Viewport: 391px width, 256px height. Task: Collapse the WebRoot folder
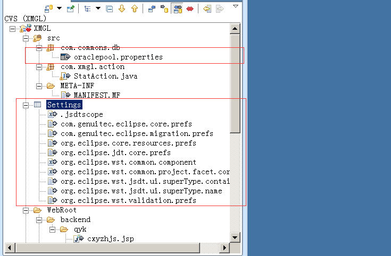[26, 211]
